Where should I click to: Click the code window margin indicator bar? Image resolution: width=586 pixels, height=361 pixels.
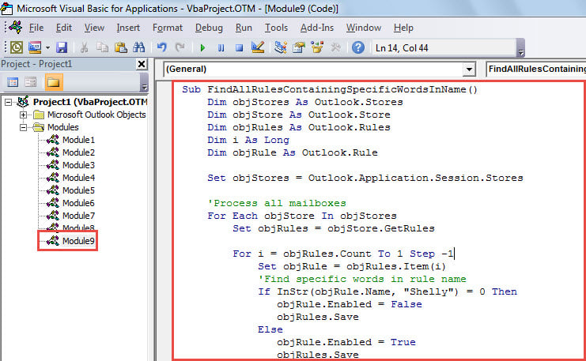[164, 220]
